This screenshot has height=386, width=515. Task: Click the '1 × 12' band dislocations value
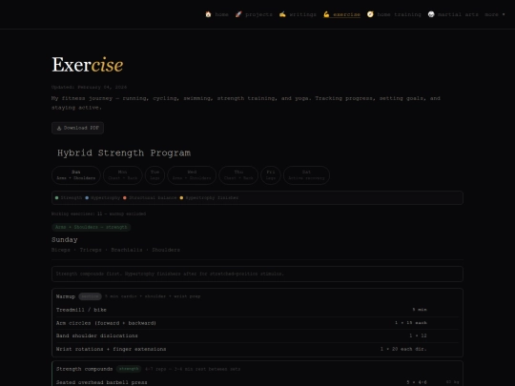tap(418, 335)
